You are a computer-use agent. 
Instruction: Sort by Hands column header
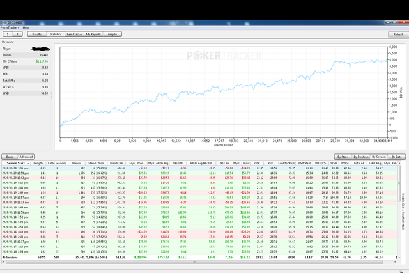point(77,163)
